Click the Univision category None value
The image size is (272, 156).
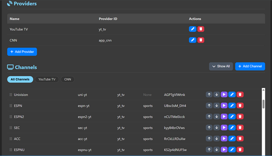(147, 95)
